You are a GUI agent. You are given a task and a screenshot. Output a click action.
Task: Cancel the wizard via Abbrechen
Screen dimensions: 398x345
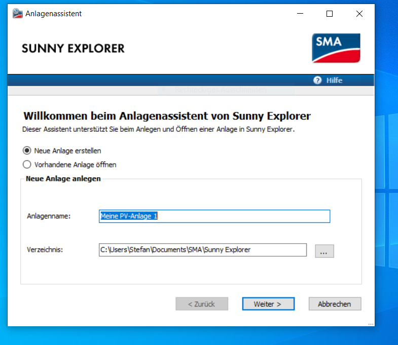point(335,304)
